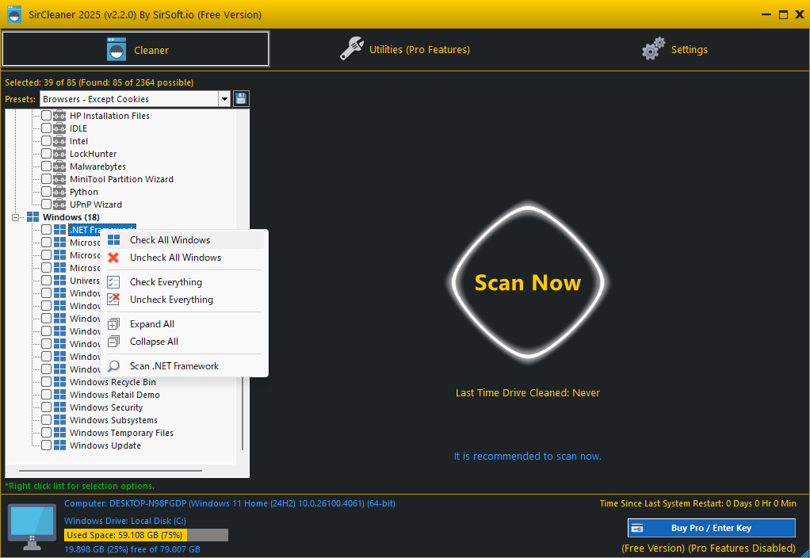Click the Utilities wrench icon
This screenshot has width=810, height=558.
point(352,49)
